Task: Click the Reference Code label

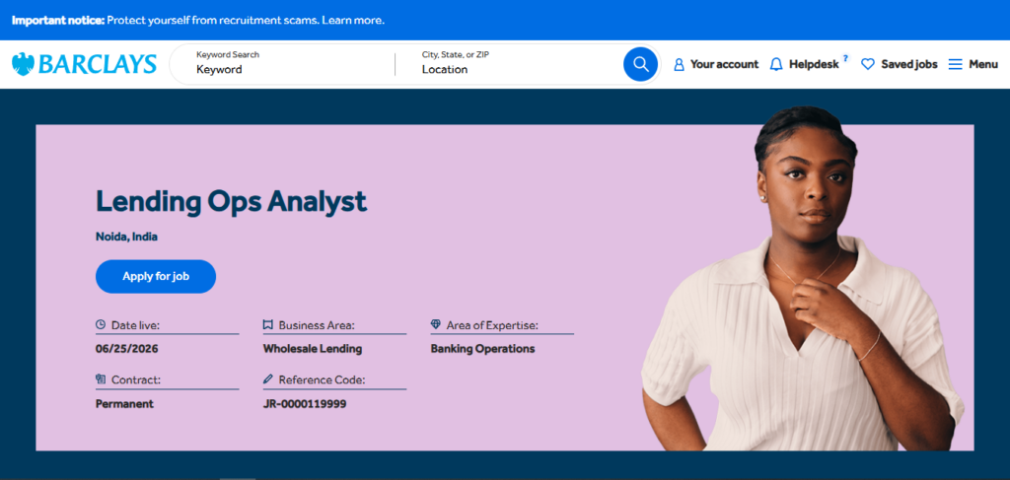Action: tap(323, 380)
